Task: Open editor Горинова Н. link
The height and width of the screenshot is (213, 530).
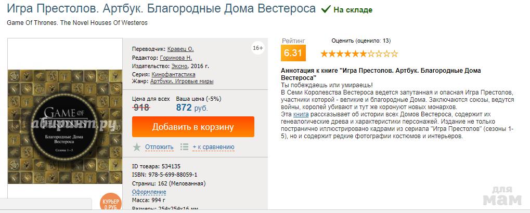Action: click(176, 57)
